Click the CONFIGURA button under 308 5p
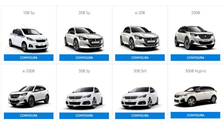The image size is (223, 127). tap(84, 116)
